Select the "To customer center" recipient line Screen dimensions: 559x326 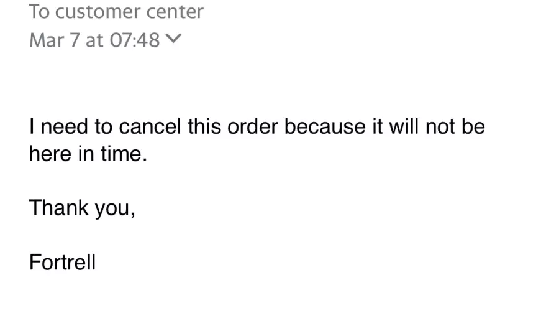click(x=116, y=12)
